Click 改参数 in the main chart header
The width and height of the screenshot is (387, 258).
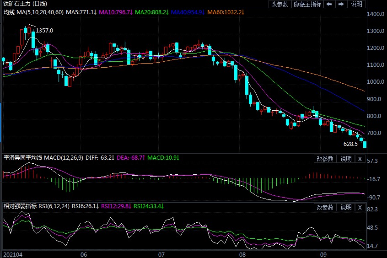coord(279,4)
